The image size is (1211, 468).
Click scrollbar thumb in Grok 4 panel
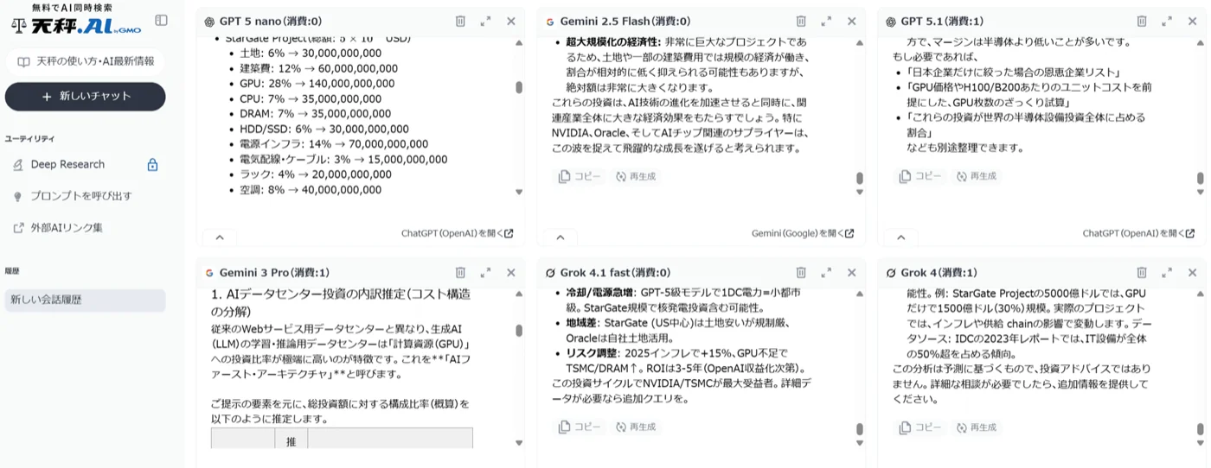click(x=1201, y=429)
